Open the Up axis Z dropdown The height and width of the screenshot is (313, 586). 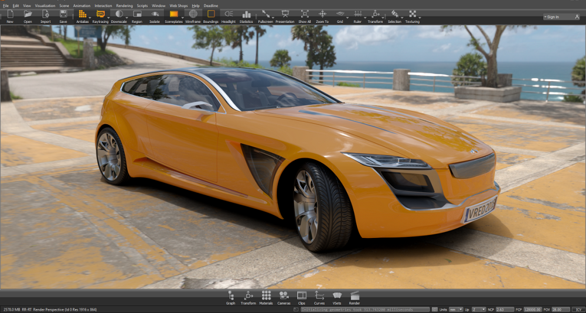pyautogui.click(x=479, y=309)
